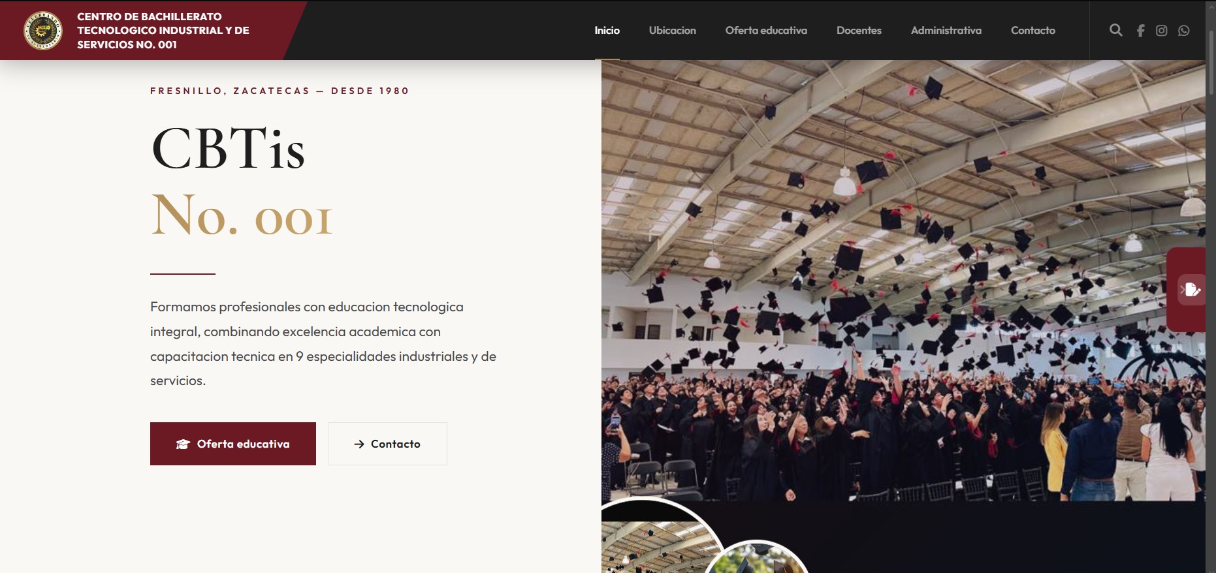
Task: Click the document-edit icon on the side tab
Action: [1192, 289]
